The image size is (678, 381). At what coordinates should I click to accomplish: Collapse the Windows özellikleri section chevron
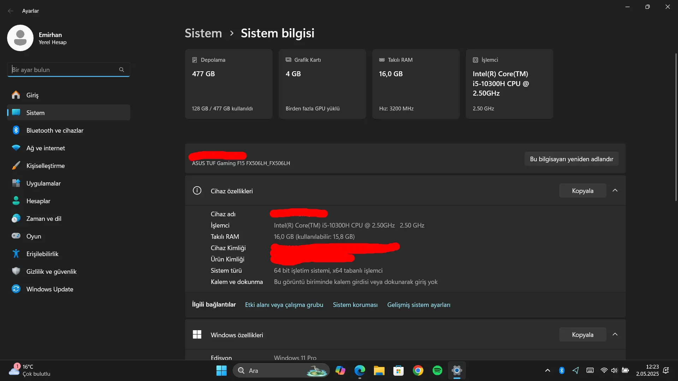615,334
